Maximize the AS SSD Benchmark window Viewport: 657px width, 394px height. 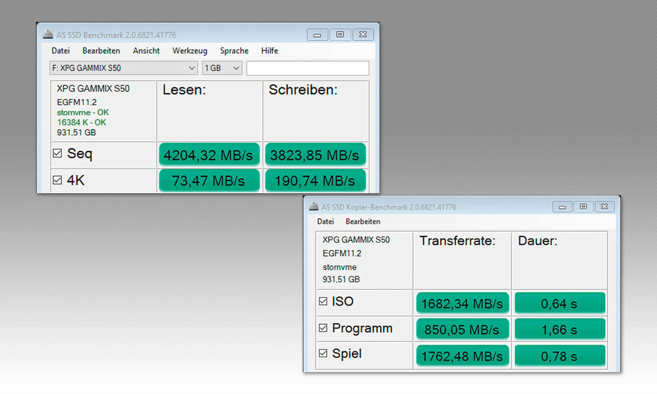tap(340, 34)
